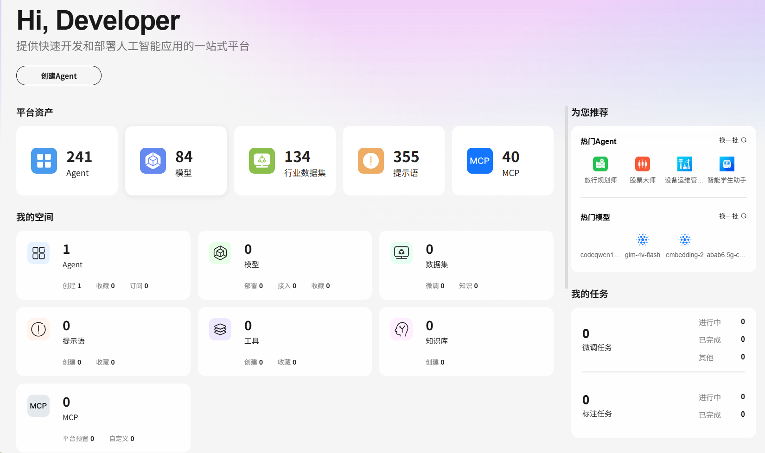Viewport: 765px width, 453px height.
Task: Select "订阅 0" in the Agent card
Action: coord(139,286)
